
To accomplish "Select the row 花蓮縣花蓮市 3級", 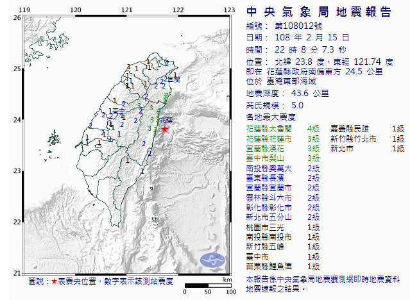I will 283,138.
